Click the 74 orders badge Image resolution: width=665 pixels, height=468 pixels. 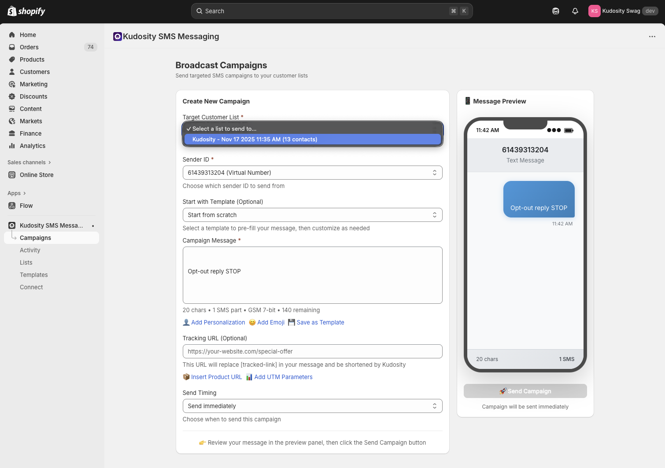(91, 47)
